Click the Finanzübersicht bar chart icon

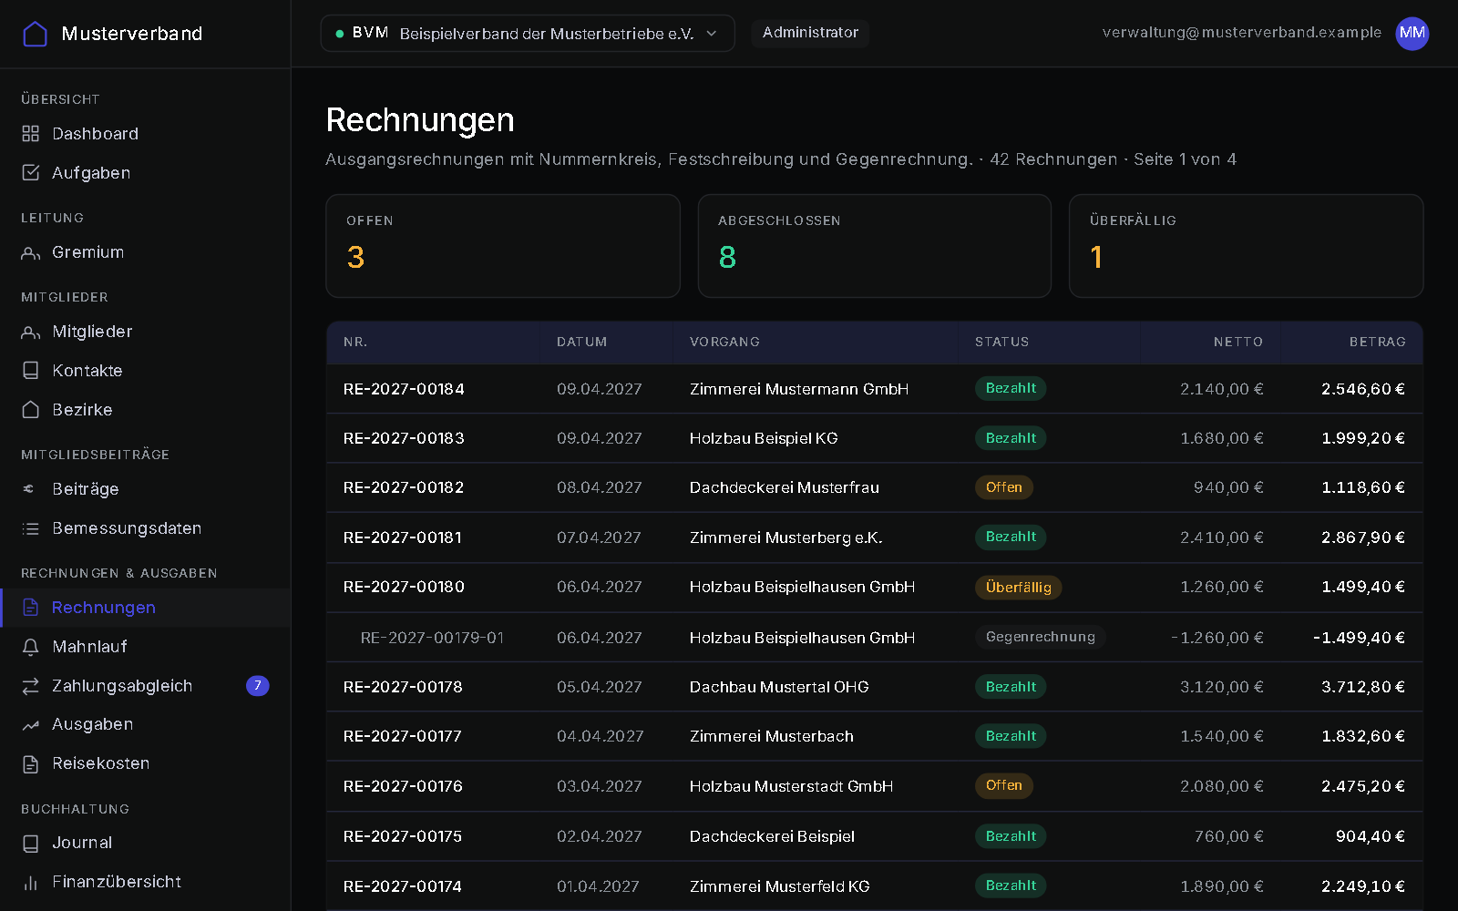[31, 883]
